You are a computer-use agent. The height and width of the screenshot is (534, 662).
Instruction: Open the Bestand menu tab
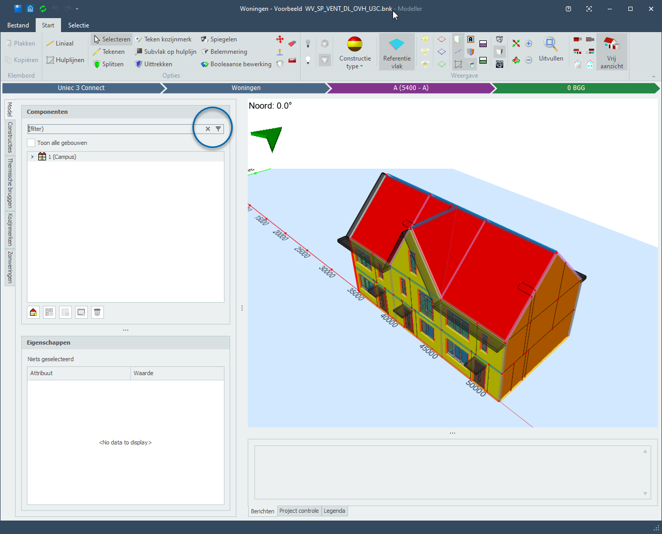click(x=18, y=25)
